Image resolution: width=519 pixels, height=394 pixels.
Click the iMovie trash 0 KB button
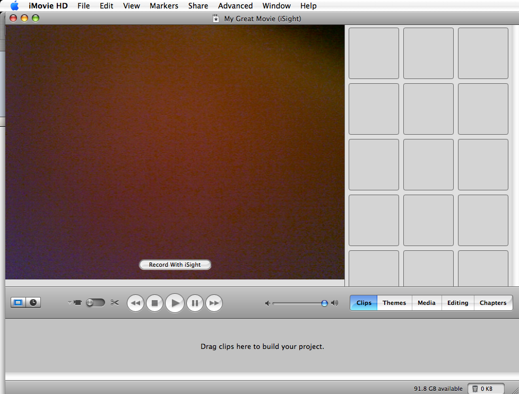[486, 389]
